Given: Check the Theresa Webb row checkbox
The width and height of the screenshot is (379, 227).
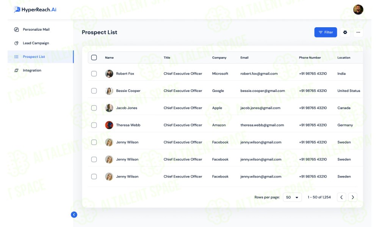Looking at the screenshot, I should point(94,125).
